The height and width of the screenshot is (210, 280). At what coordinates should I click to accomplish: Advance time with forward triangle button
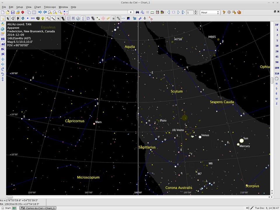[x=178, y=12]
